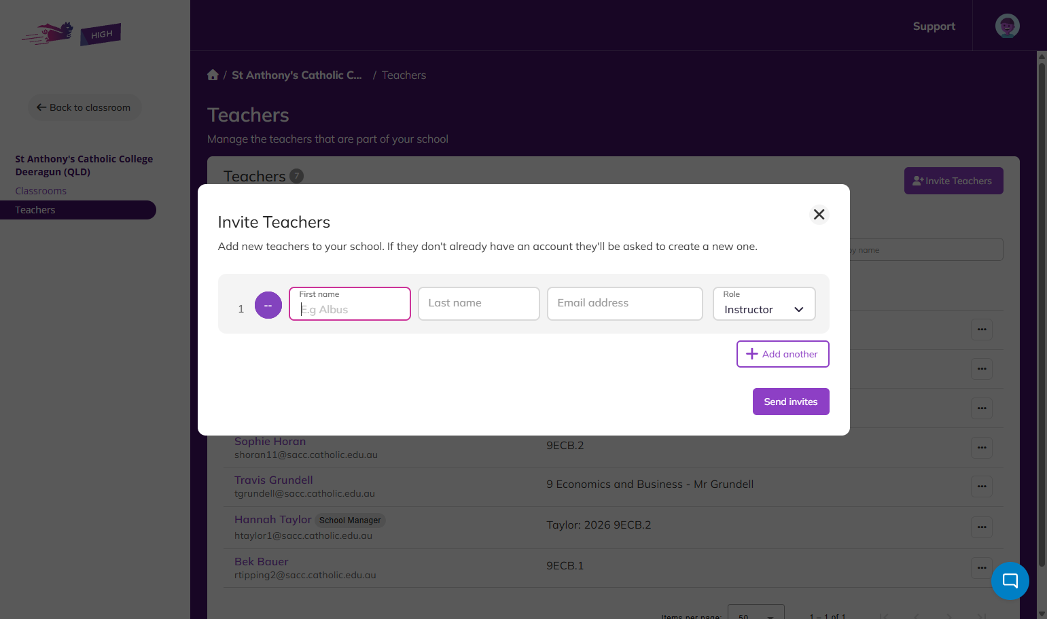Select Teachers in sidebar

tap(78, 210)
